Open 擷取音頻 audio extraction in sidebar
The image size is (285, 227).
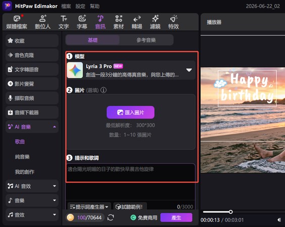pyautogui.click(x=32, y=98)
